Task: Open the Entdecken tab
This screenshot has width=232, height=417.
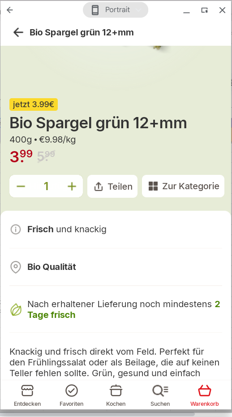Action: [x=27, y=395]
